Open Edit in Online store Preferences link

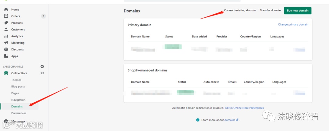(244, 108)
